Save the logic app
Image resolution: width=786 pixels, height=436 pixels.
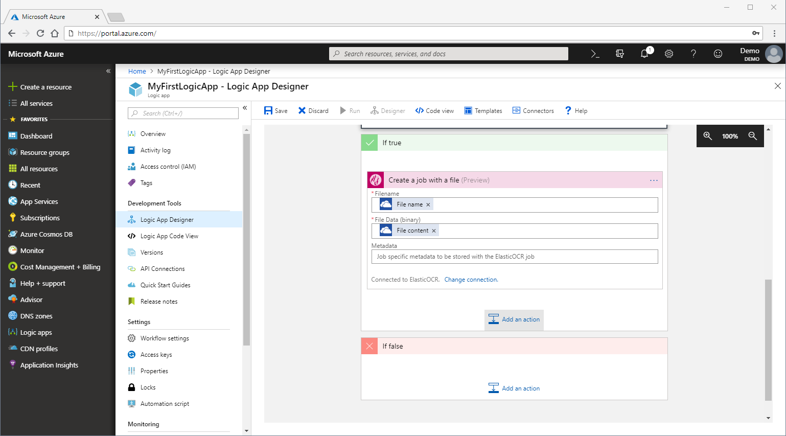pyautogui.click(x=275, y=111)
